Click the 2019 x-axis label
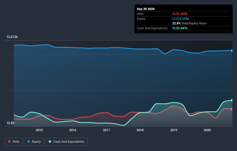 174,130
